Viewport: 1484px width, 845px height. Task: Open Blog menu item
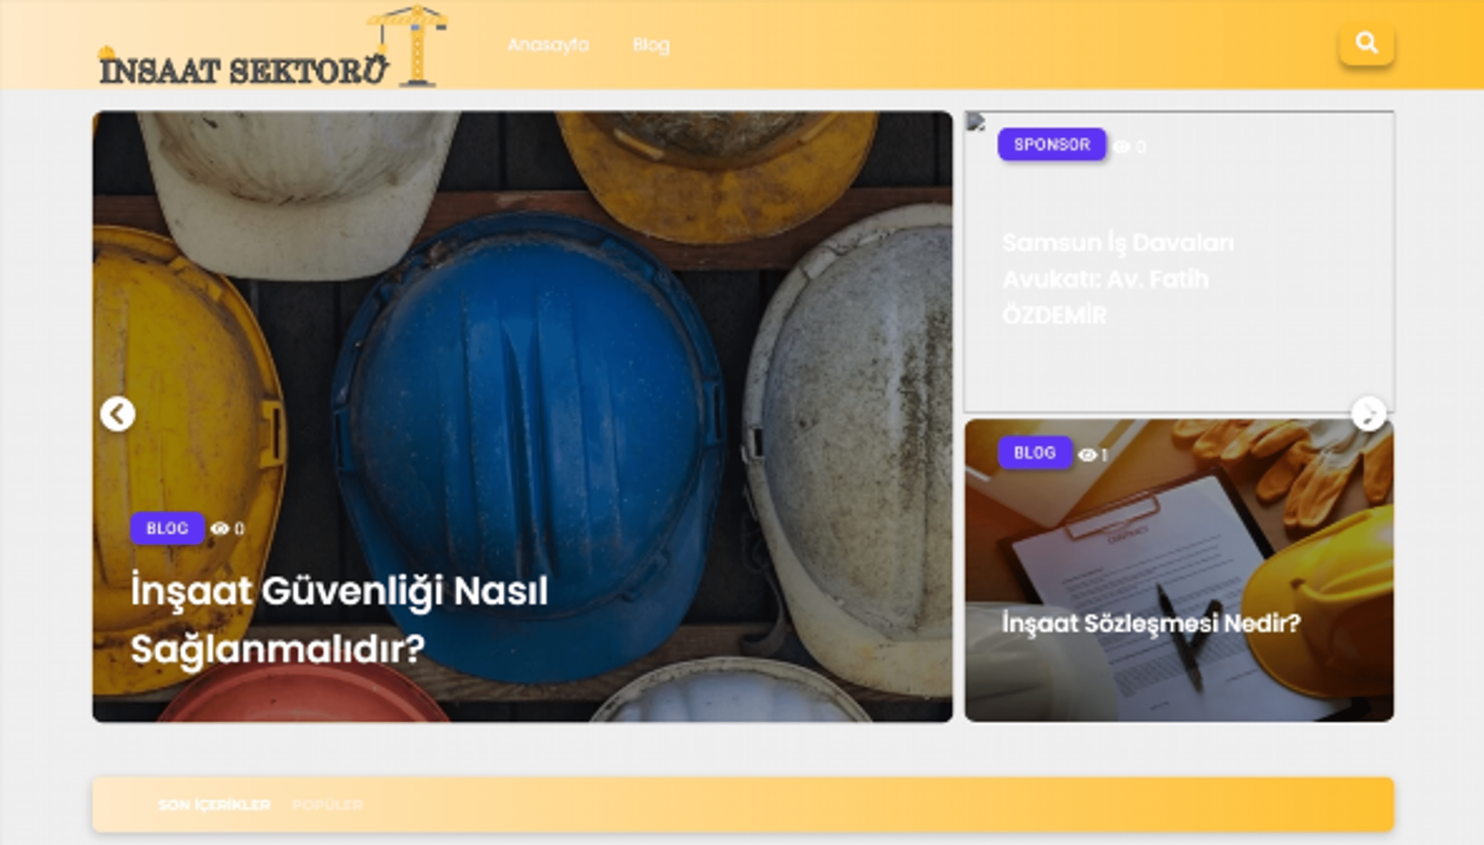651,45
